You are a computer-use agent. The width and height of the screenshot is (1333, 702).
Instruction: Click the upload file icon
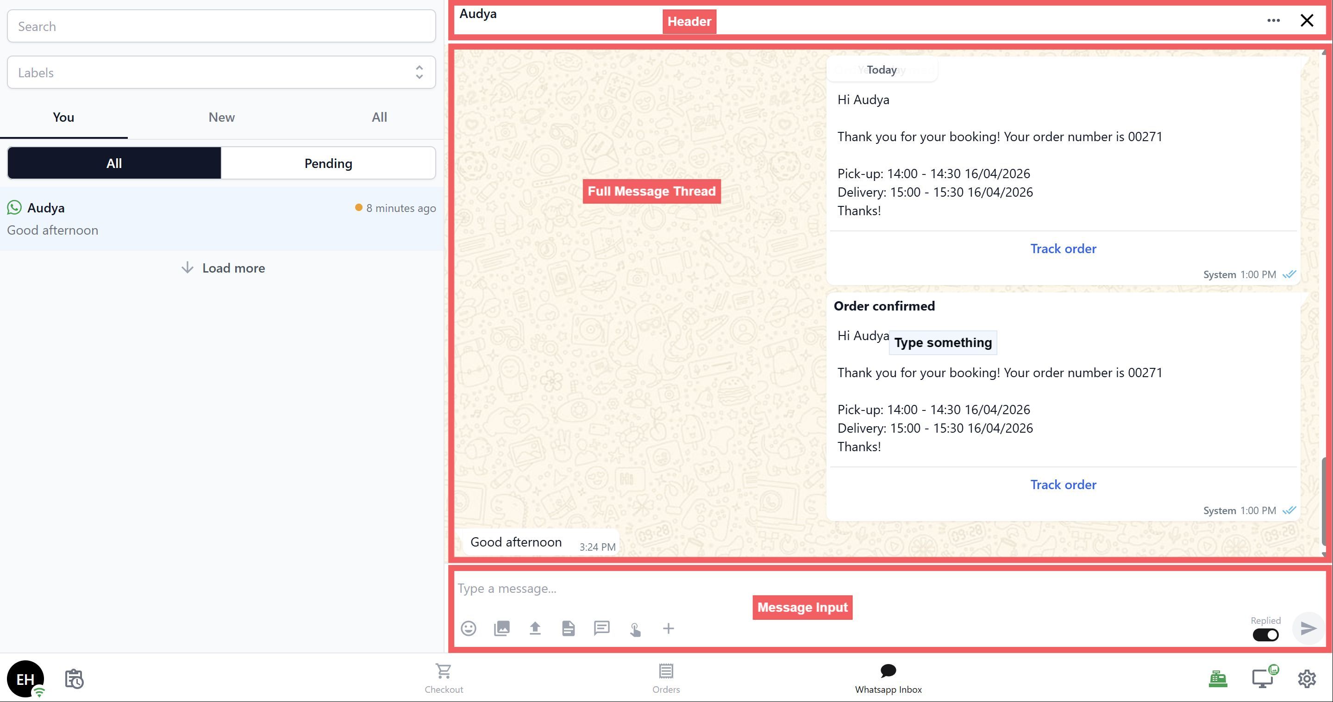pos(535,628)
